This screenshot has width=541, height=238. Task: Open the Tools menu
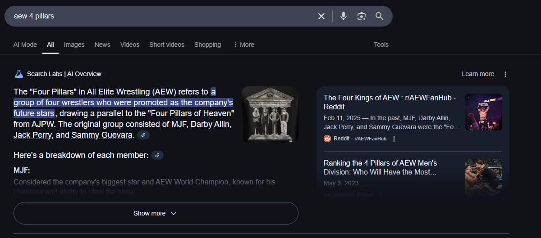[x=381, y=45]
